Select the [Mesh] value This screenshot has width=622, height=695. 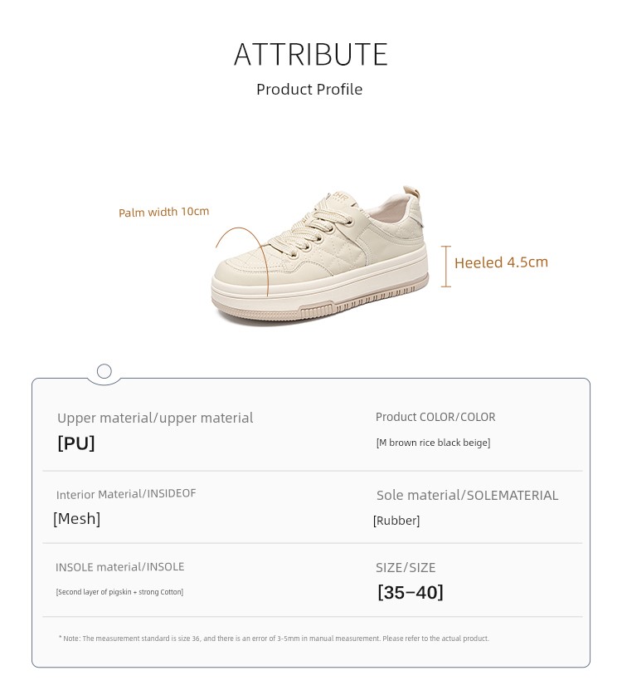76,519
